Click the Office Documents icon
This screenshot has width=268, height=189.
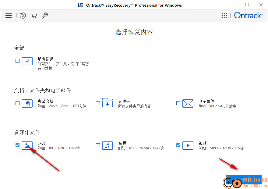click(x=27, y=103)
